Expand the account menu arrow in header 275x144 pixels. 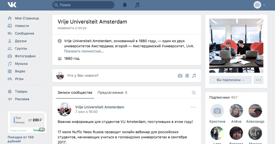pyautogui.click(x=264, y=5)
